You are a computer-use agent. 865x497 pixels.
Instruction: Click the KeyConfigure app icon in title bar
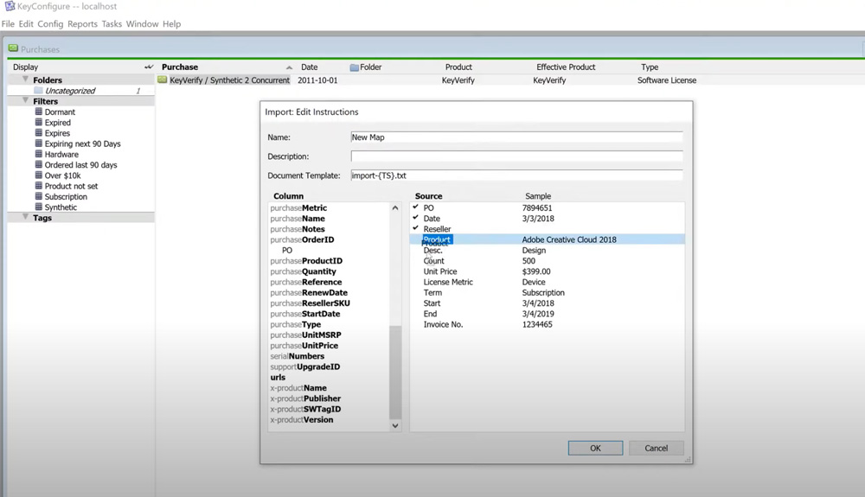pyautogui.click(x=10, y=6)
